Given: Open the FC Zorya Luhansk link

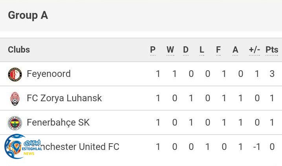Looking at the screenshot, I should (x=64, y=98).
